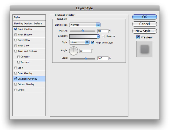Enable the Inner Glow checkbox
The image size is (171, 130).
click(x=15, y=46)
